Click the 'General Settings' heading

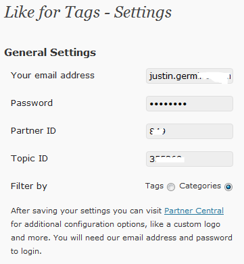[50, 53]
